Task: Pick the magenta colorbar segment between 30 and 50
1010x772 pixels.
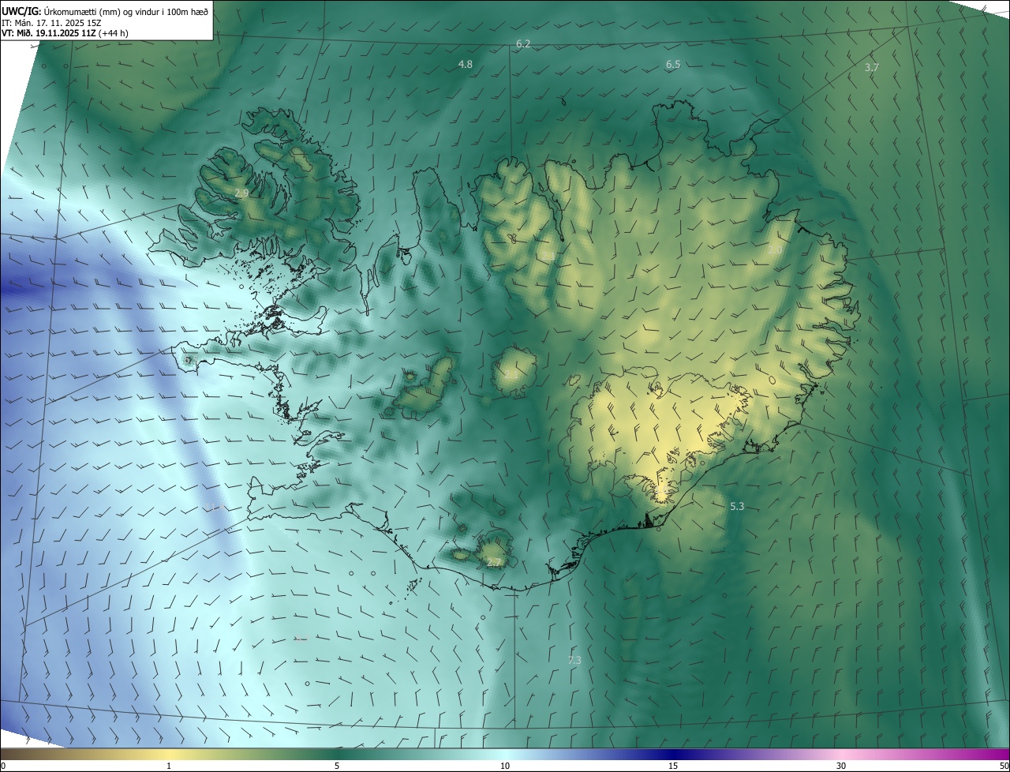Action: pos(925,754)
